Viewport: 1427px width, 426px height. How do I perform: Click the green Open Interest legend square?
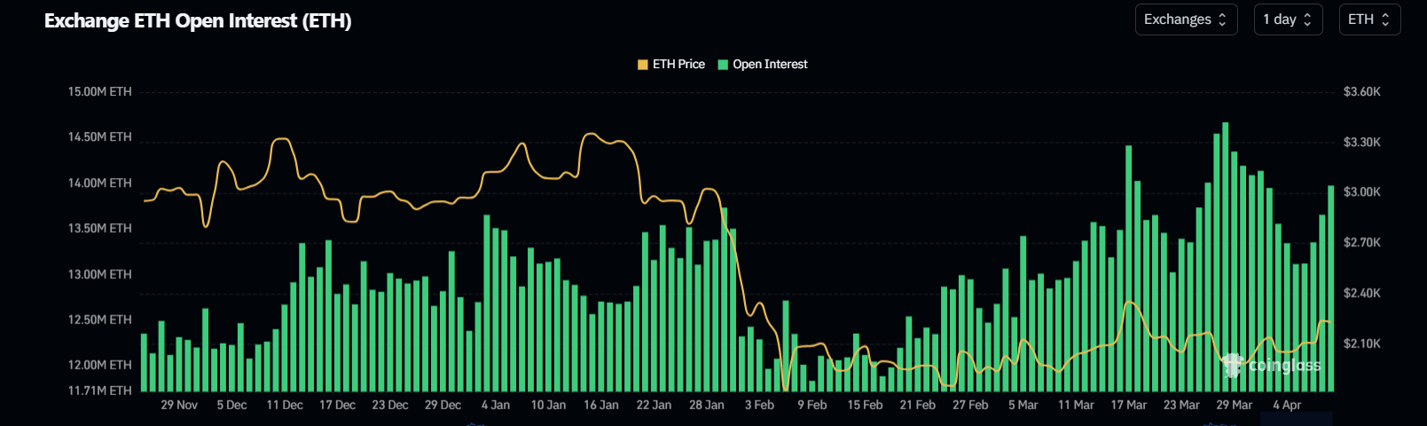point(723,65)
